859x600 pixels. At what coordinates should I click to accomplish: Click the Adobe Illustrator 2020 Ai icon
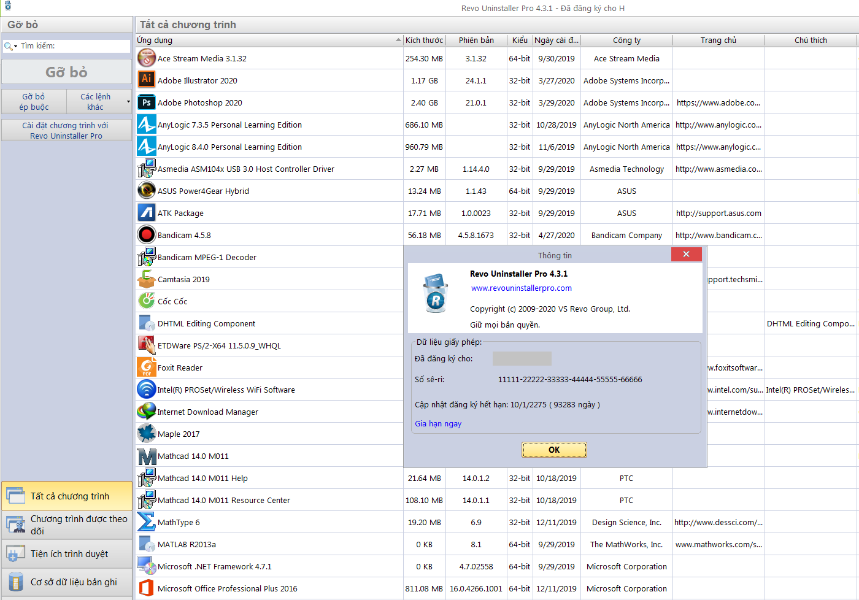tap(146, 80)
